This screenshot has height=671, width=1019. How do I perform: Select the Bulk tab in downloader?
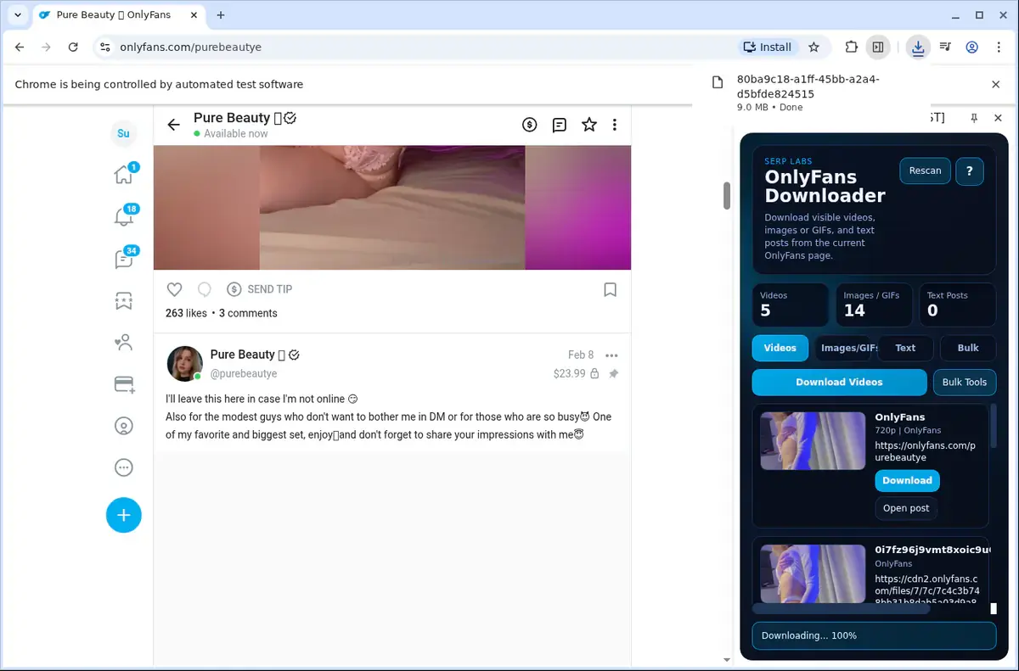(x=968, y=348)
